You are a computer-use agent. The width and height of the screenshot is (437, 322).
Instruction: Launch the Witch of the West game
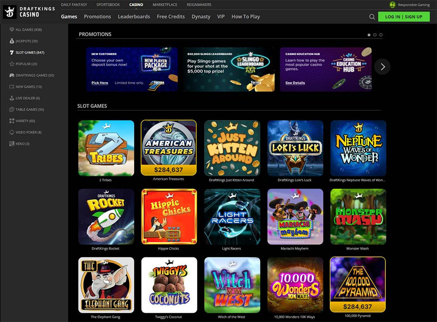point(232,285)
